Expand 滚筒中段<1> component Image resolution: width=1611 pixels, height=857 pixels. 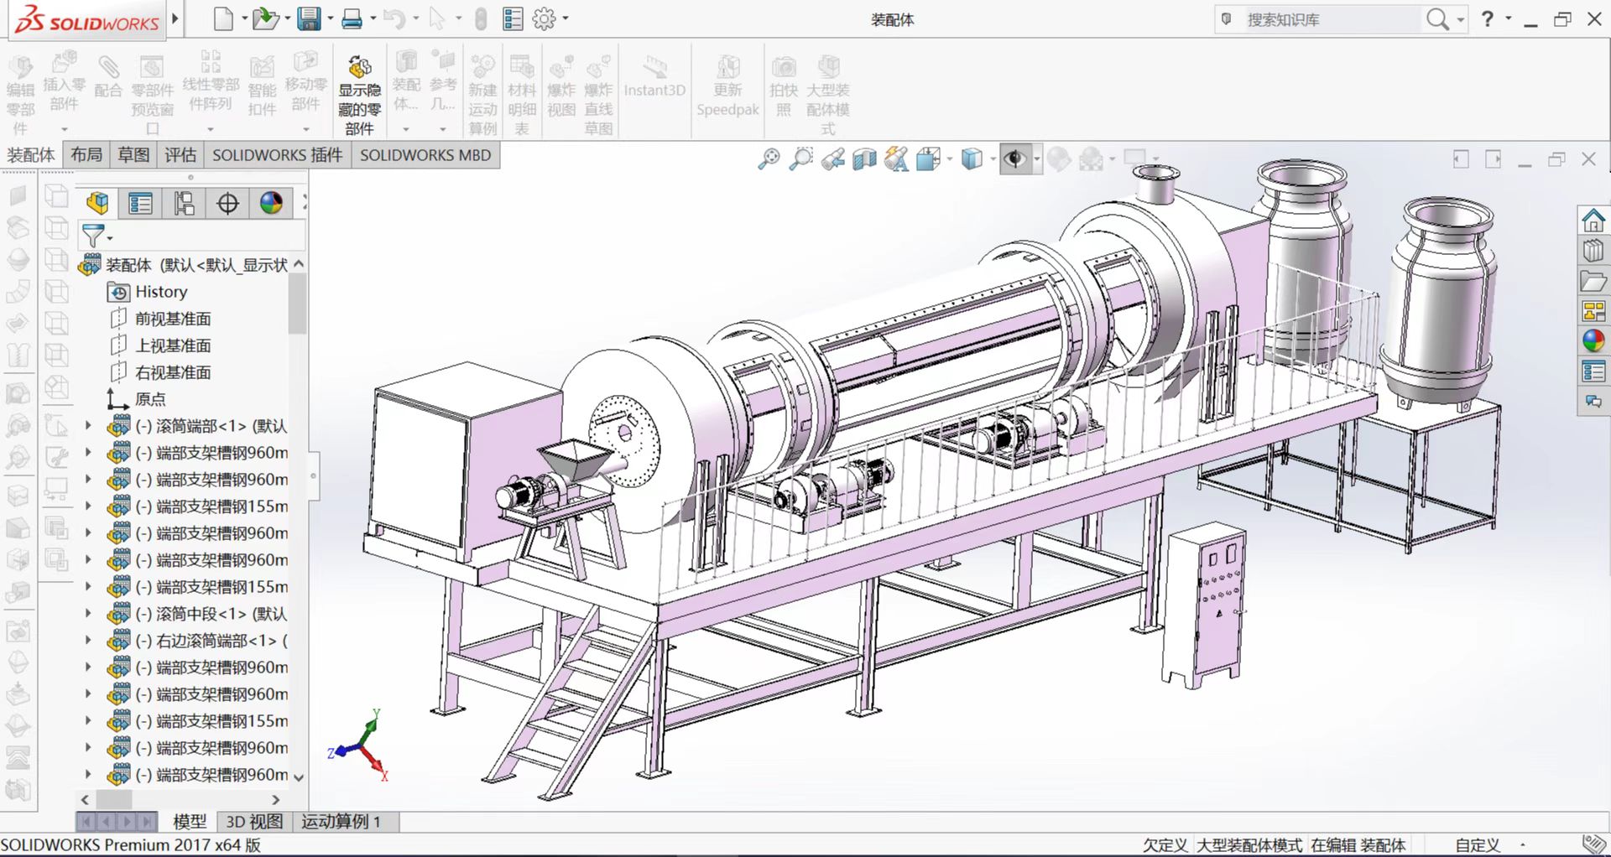[88, 614]
